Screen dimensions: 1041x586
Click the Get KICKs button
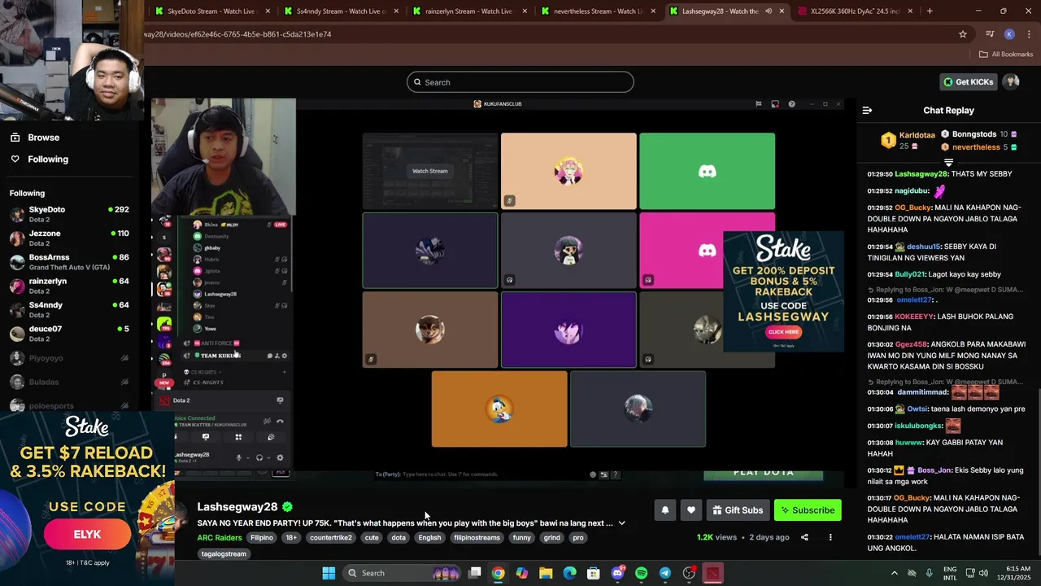click(969, 81)
